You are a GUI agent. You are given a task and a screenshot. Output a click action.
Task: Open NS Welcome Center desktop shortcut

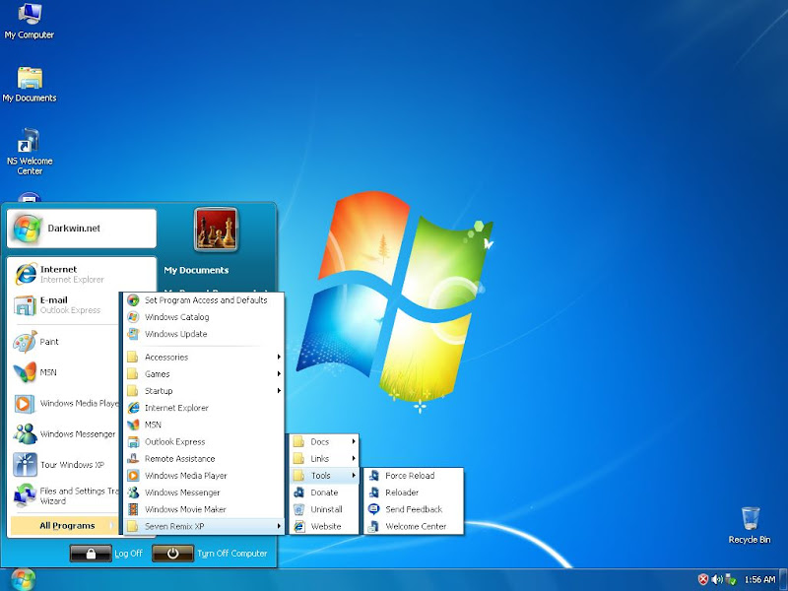pyautogui.click(x=30, y=152)
